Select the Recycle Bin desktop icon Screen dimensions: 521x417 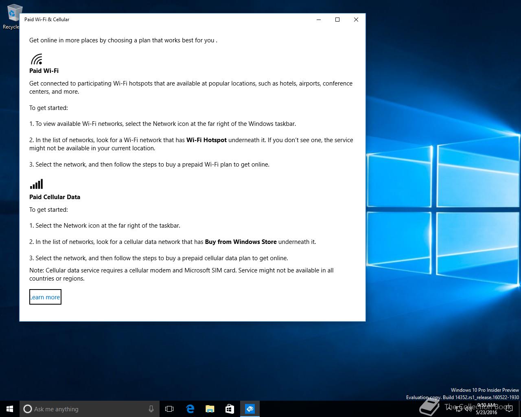12,17
